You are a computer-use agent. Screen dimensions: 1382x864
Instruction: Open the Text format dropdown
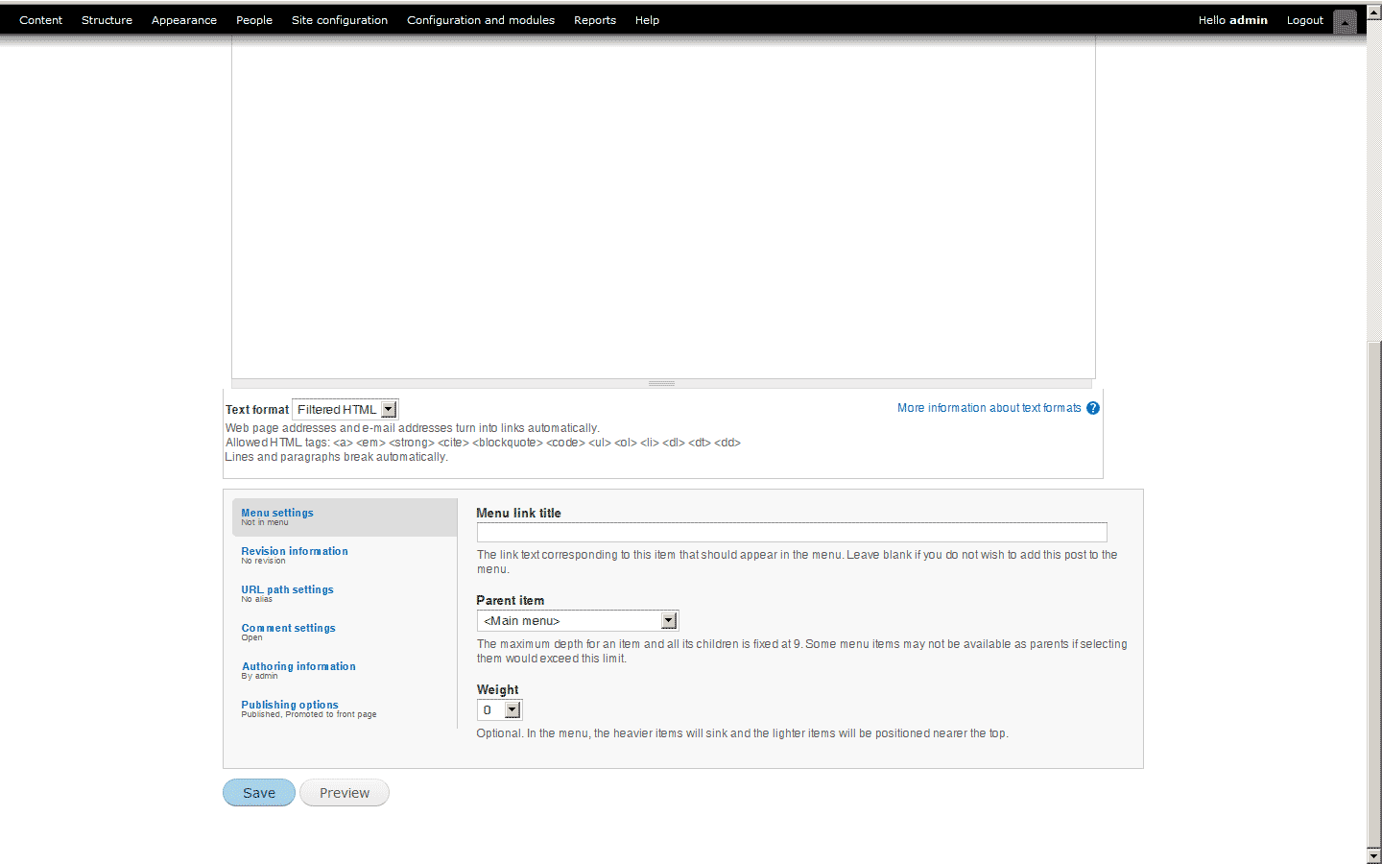click(x=345, y=410)
